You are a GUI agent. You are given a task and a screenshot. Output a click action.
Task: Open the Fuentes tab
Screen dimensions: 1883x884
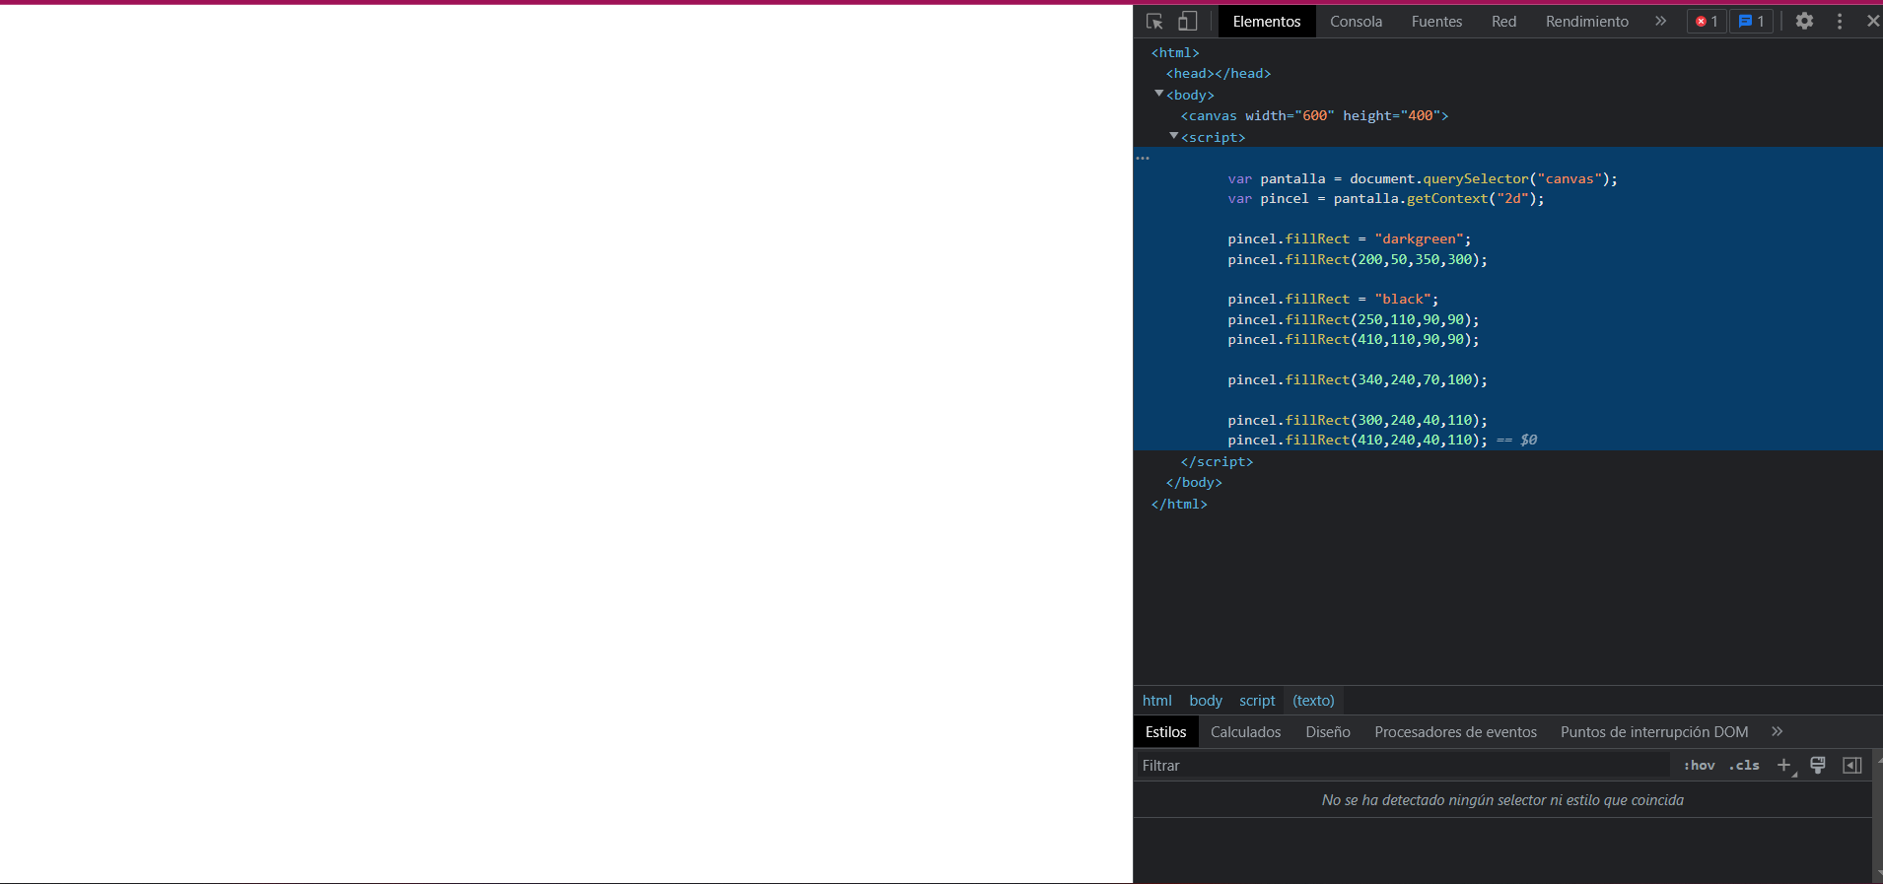point(1436,21)
